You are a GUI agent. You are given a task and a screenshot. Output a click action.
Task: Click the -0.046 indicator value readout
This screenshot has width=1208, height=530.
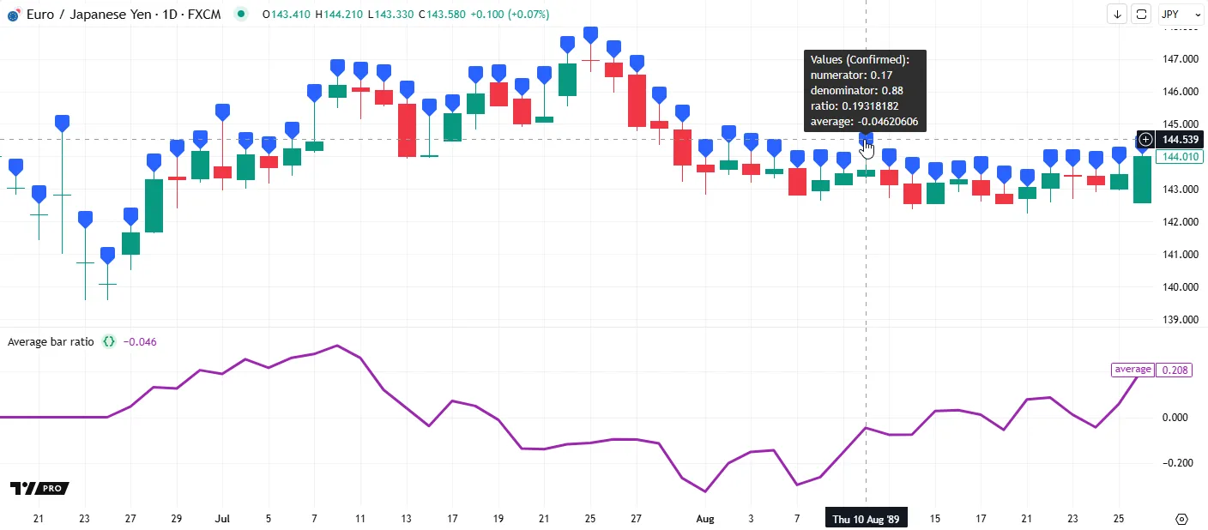tap(140, 341)
